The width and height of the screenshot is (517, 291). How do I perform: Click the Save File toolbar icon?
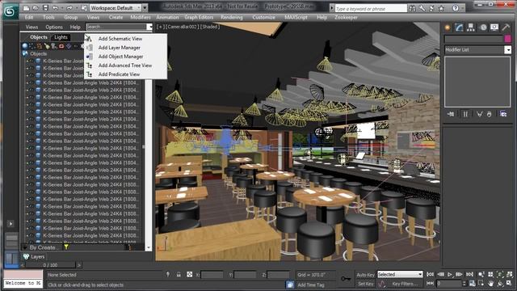pyautogui.click(x=45, y=8)
